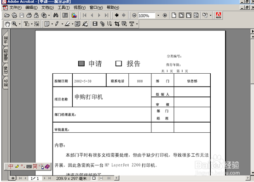This screenshot has width=254, height=182.
Task: Click the Create PDF globe icon
Action: coord(44,15)
